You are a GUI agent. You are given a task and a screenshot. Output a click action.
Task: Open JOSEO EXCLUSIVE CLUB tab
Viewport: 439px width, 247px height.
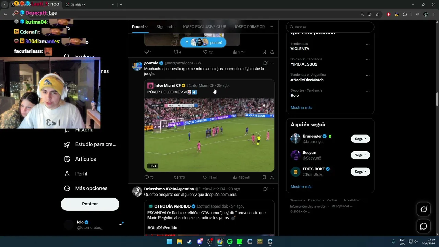[x=204, y=27]
